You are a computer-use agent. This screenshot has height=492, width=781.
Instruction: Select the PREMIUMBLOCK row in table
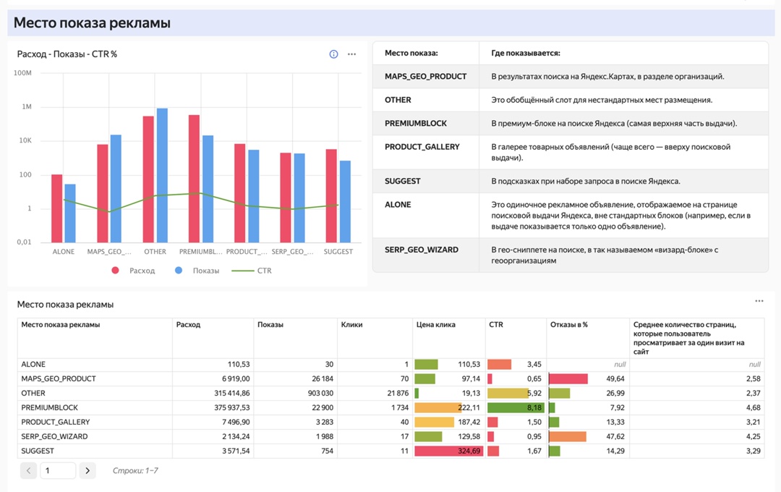coord(49,408)
